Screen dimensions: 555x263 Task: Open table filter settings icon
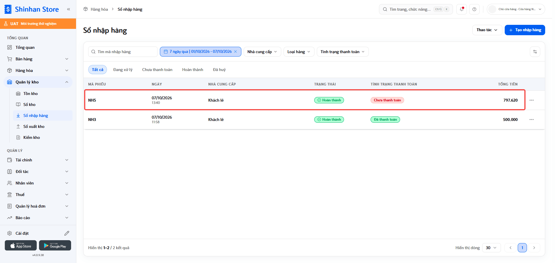(535, 52)
